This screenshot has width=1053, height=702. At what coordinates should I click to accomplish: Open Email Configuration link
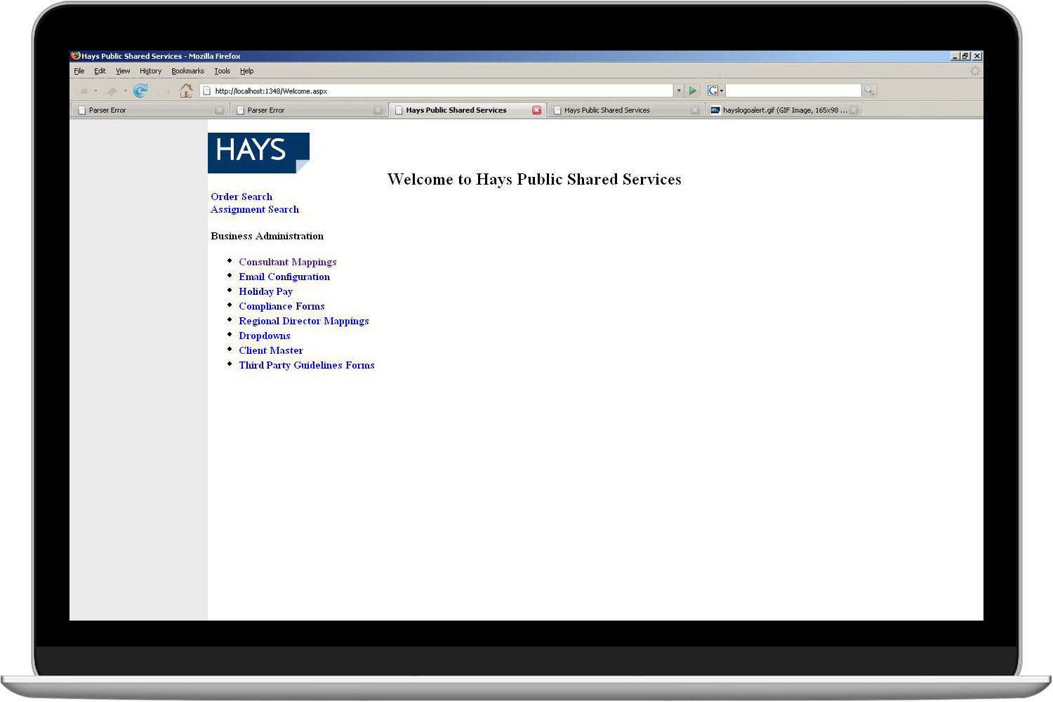coord(284,277)
